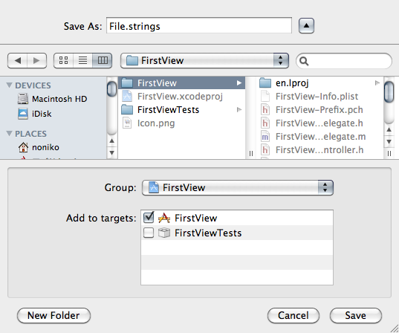This screenshot has width=399, height=333.
Task: Switch to list view mode
Action: (82, 60)
